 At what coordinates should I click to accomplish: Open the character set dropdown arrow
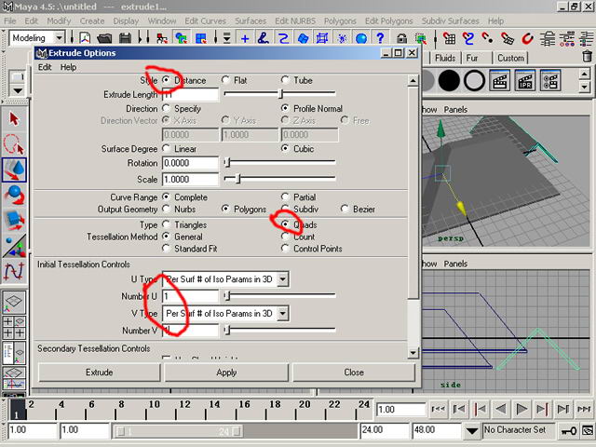[x=472, y=430]
